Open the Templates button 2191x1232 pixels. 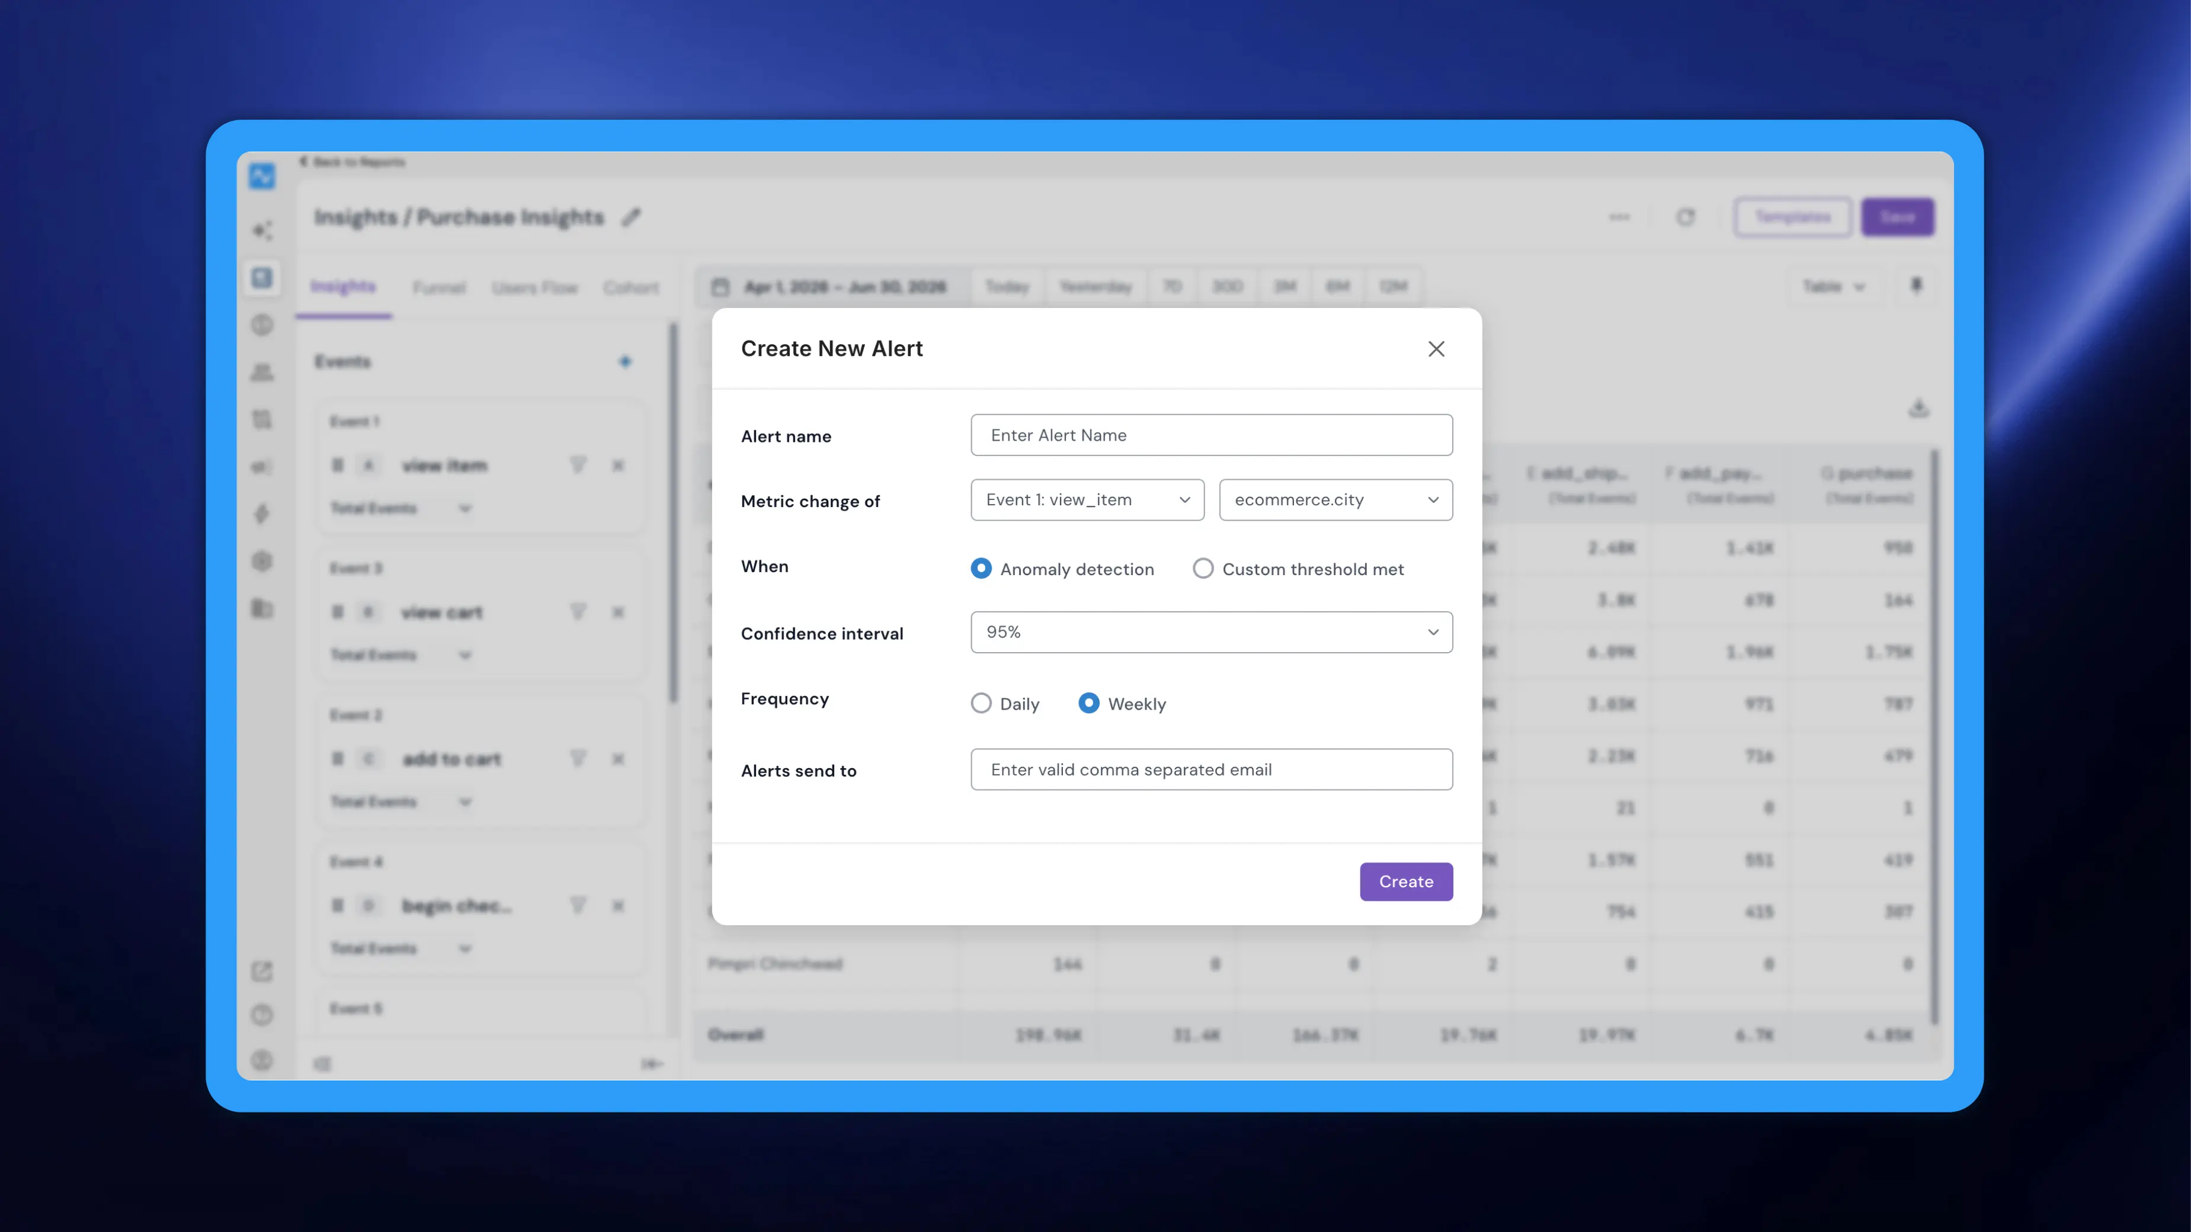[x=1793, y=217]
